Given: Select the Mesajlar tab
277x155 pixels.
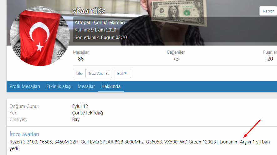Looking at the screenshot, I should click(x=86, y=86).
